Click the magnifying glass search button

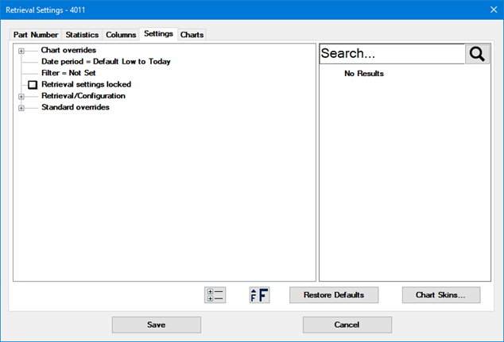tap(477, 54)
